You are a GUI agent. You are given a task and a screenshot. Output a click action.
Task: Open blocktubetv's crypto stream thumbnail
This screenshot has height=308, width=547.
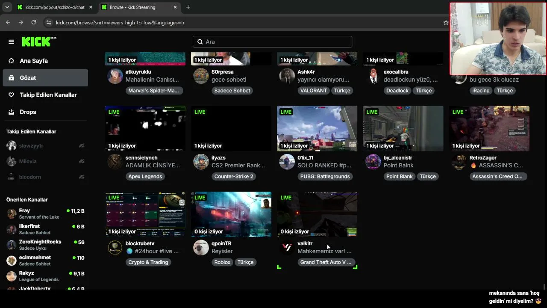tap(145, 214)
